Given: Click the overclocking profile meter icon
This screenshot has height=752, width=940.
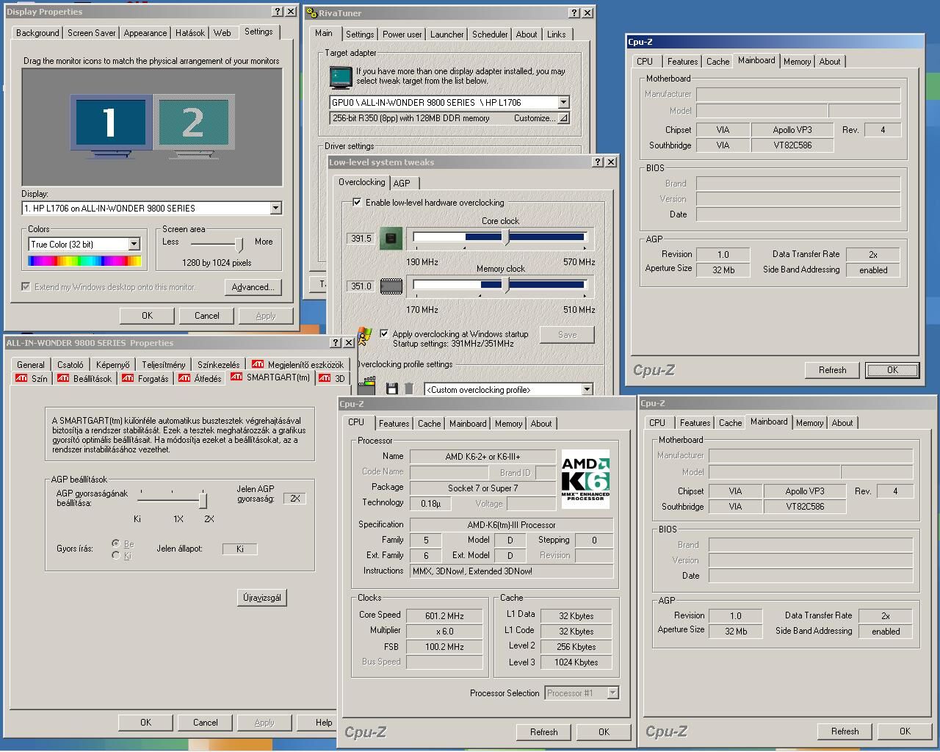Looking at the screenshot, I should point(367,385).
